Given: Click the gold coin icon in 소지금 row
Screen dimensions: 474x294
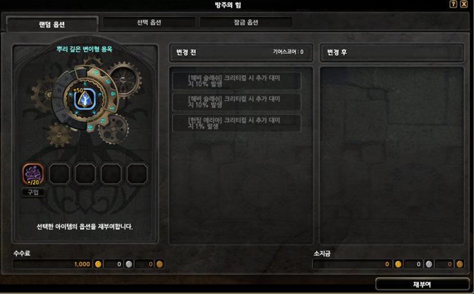Looking at the screenshot, I should click(x=398, y=264).
